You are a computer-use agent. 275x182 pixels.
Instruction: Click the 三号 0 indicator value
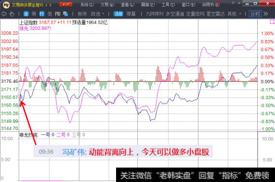[79, 135]
